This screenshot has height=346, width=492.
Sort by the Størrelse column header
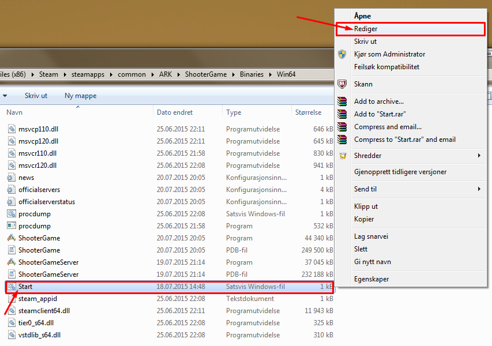pos(308,112)
